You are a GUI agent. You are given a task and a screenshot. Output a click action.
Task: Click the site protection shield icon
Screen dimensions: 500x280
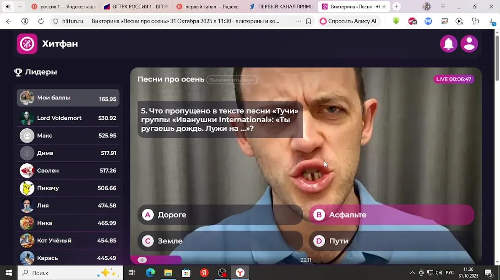[x=56, y=21]
